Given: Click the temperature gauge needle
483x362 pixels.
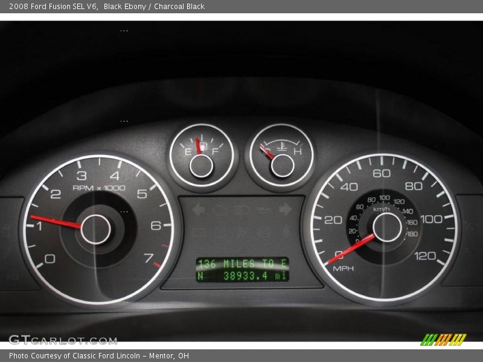Looking at the screenshot, I should (x=267, y=153).
